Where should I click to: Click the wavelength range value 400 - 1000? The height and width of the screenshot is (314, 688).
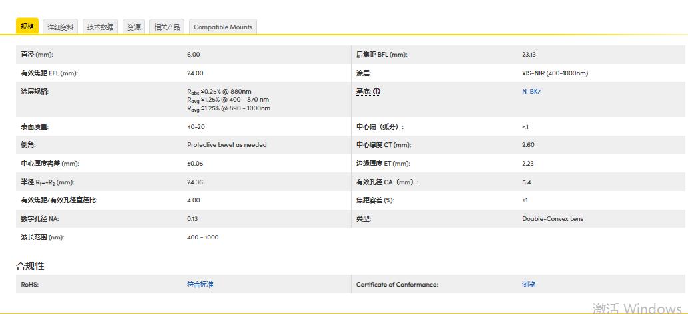pos(202,237)
